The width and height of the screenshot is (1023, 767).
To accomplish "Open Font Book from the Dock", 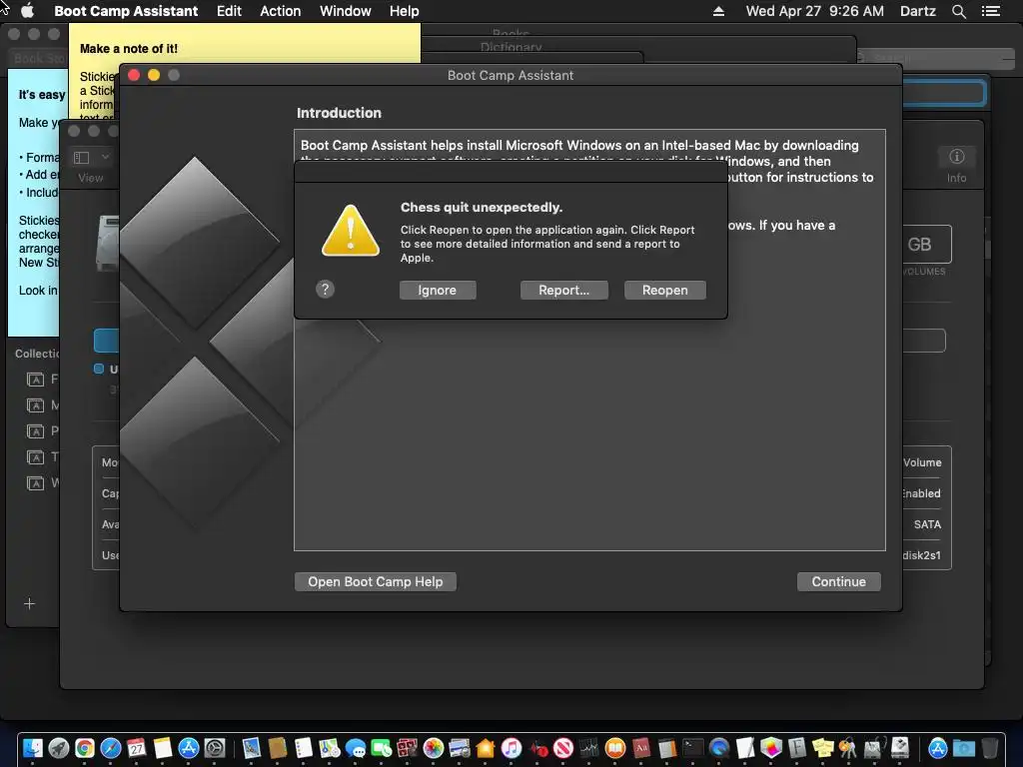I will [796, 747].
